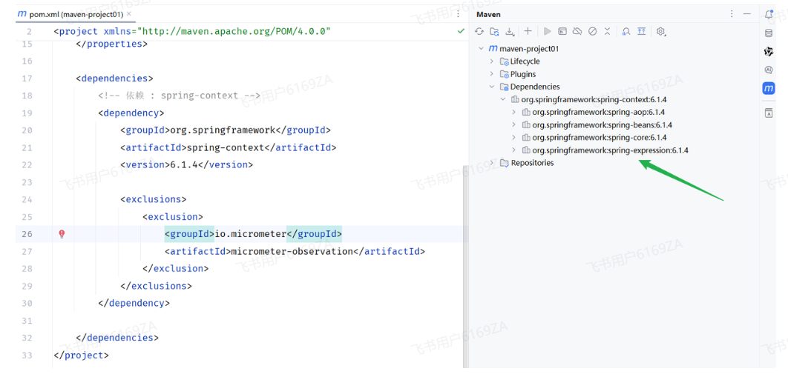Open Notifications bell in right sidebar
Screen dimensions: 788x374
coord(769,14)
